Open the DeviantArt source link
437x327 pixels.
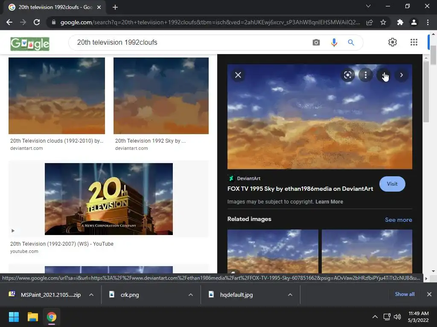click(x=244, y=178)
